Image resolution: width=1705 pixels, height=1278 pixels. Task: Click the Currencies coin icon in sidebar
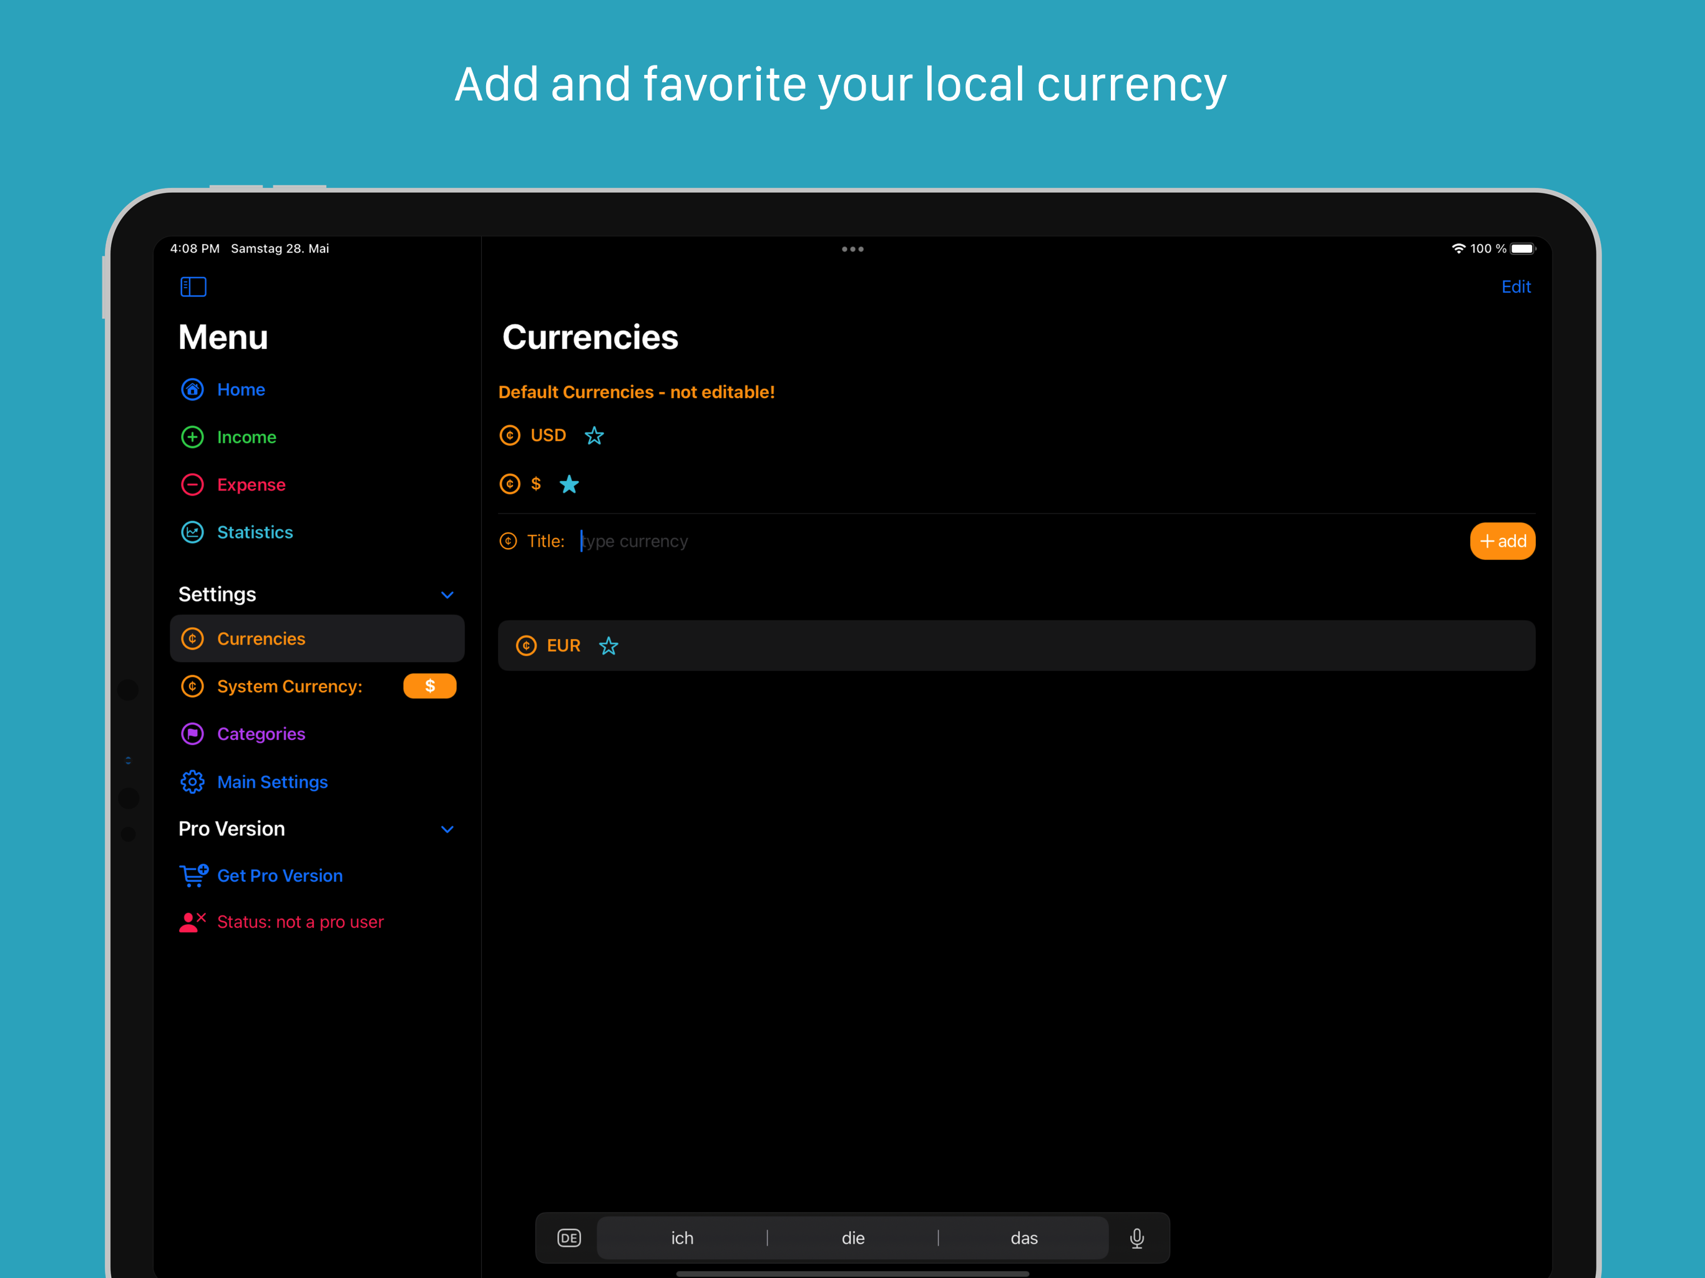coord(192,639)
